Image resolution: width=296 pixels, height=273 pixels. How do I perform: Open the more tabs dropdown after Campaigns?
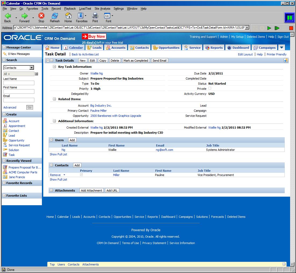[x=281, y=47]
